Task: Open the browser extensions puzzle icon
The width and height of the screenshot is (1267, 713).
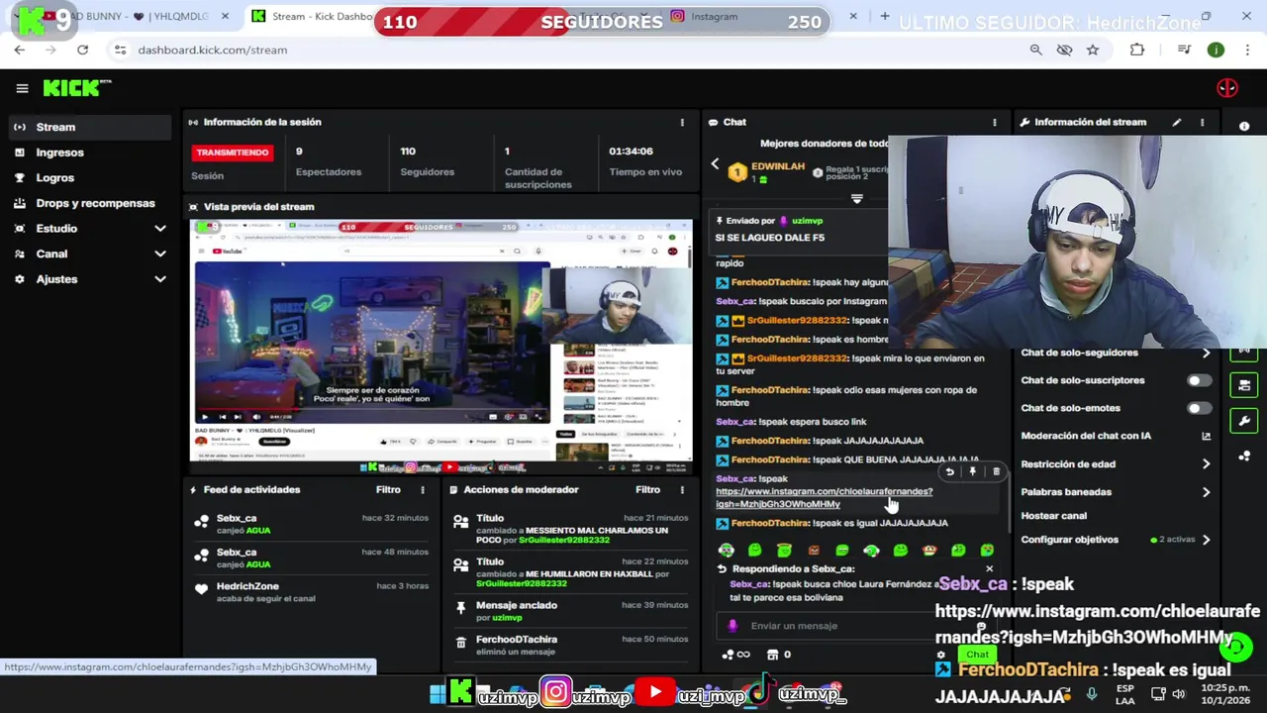Action: click(x=1136, y=50)
